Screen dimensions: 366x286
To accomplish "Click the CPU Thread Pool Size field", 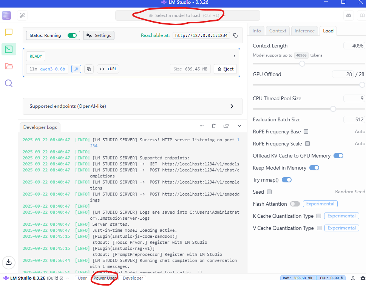I will point(354,98).
